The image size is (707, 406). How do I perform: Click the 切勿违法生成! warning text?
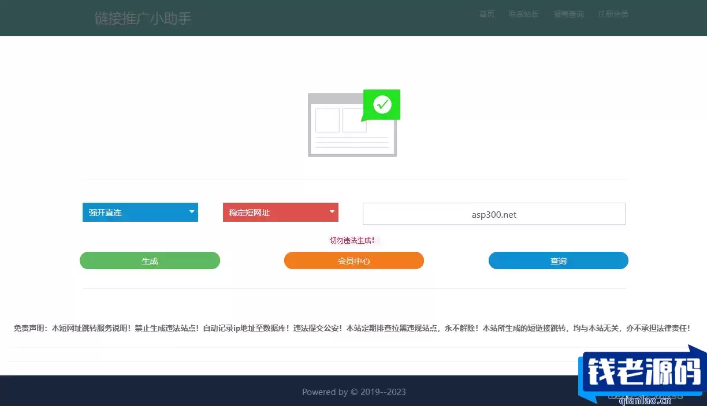352,240
